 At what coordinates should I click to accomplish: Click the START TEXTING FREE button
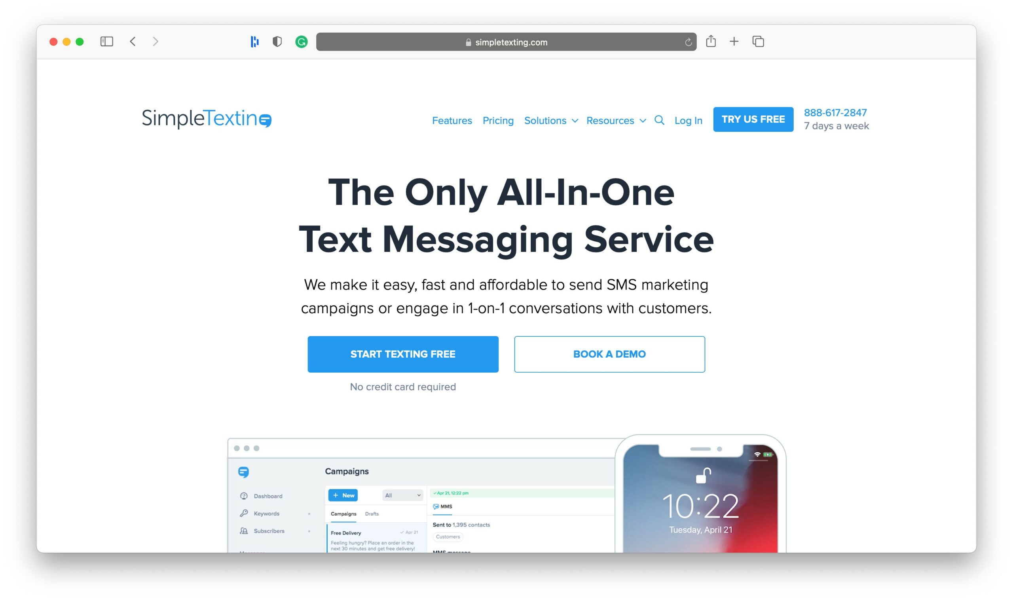[x=403, y=353]
